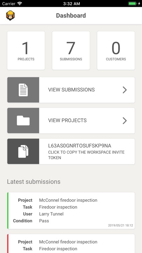Click the red status bar of second submission
Screen dimensions: 142x253
[8, 244]
